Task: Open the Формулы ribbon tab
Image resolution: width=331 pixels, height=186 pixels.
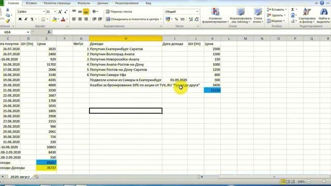Action: click(84, 3)
